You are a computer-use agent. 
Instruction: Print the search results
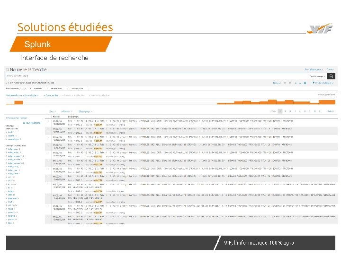[305, 83]
